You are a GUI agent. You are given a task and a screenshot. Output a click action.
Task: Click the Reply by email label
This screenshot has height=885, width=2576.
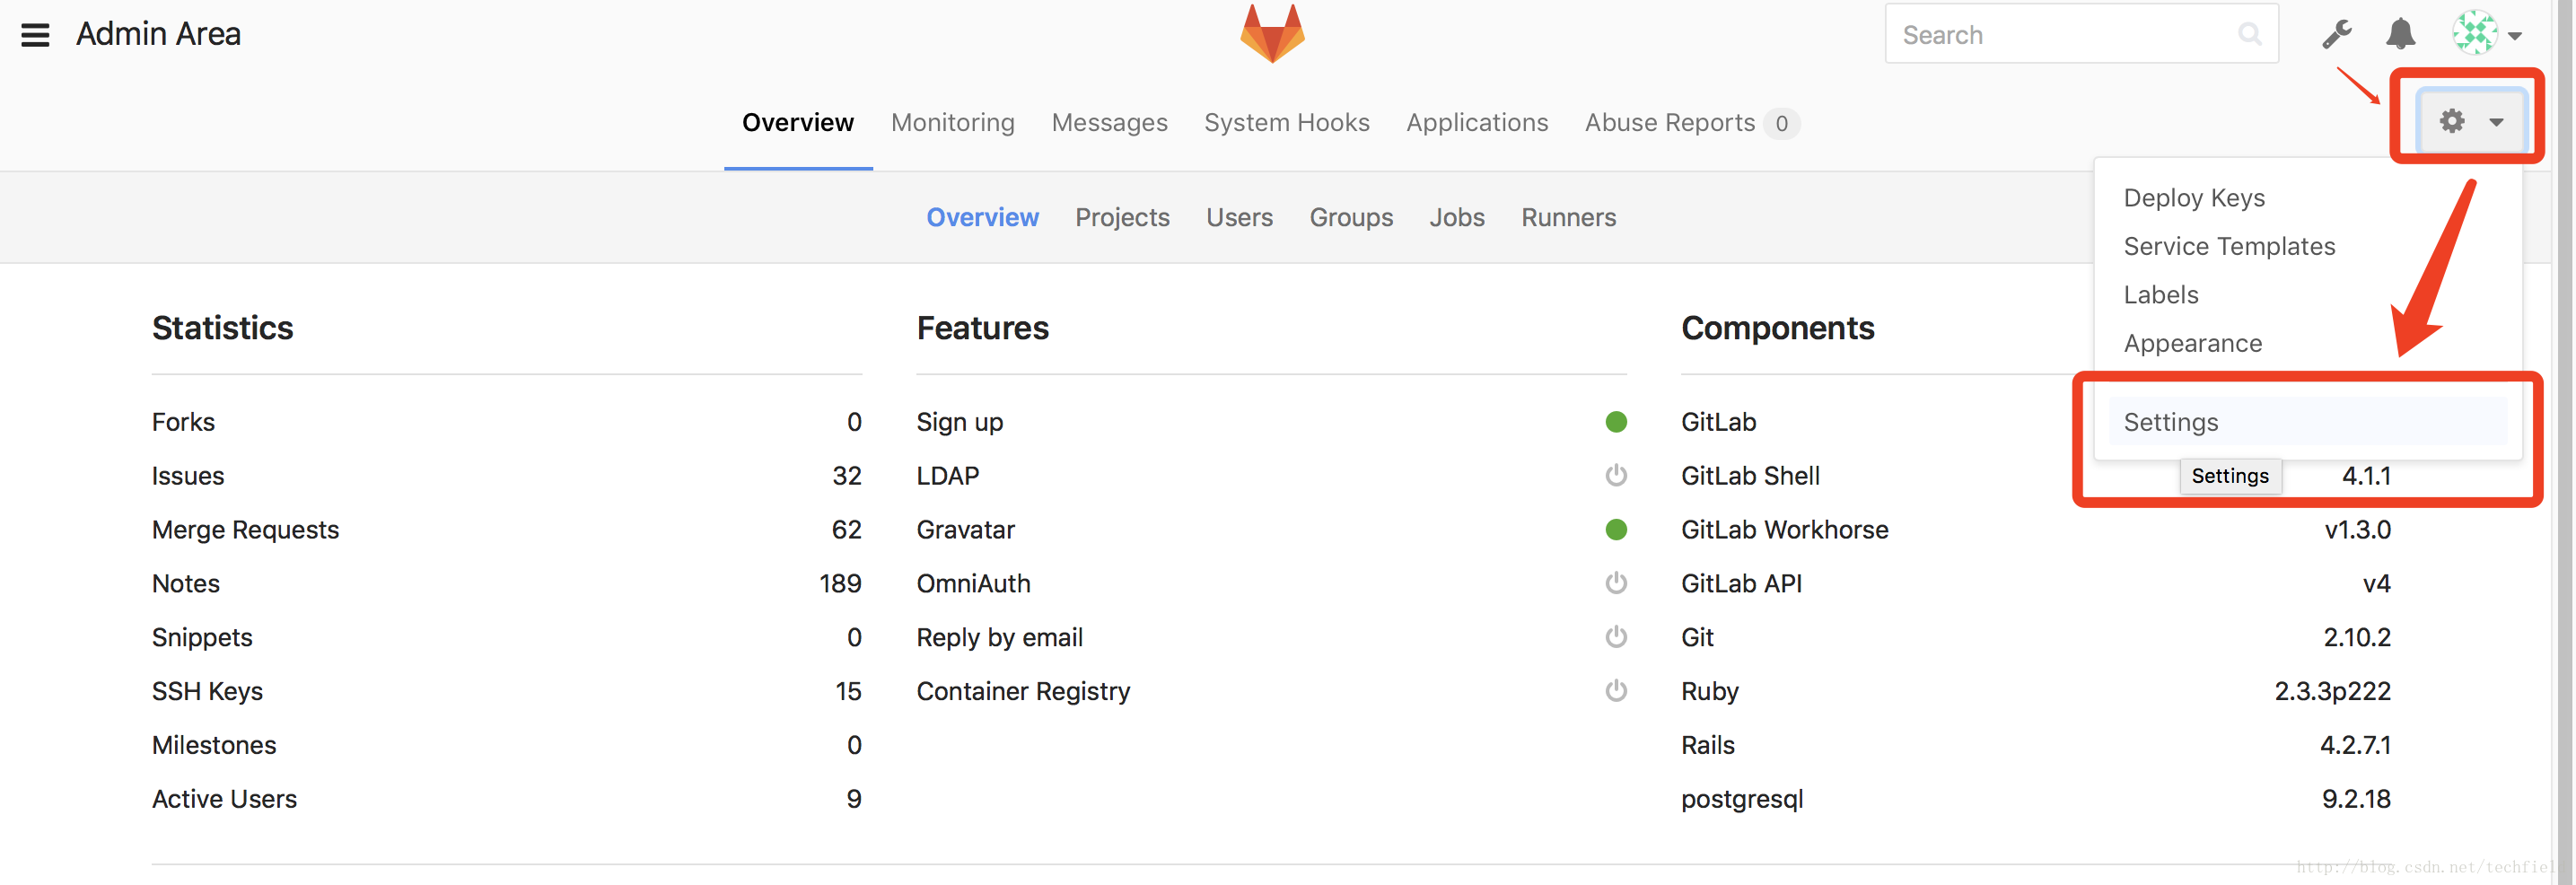tap(999, 638)
